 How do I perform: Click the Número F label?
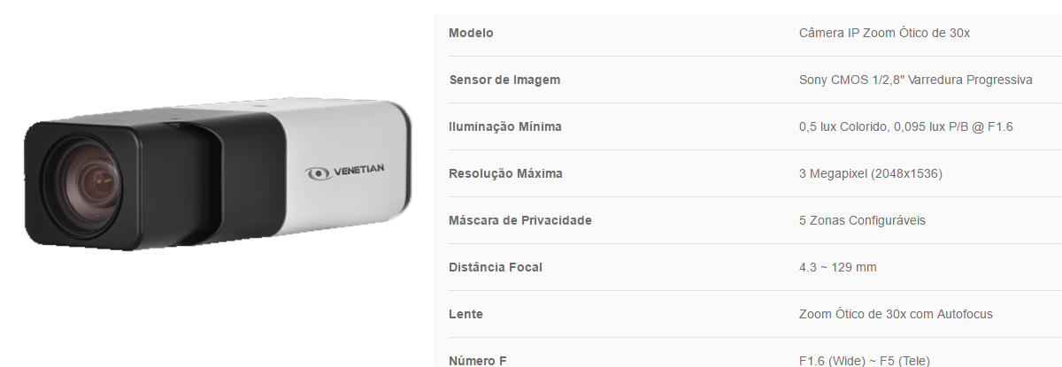point(478,360)
